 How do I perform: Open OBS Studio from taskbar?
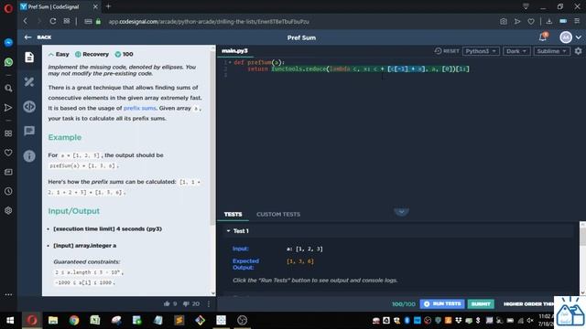pos(242,321)
